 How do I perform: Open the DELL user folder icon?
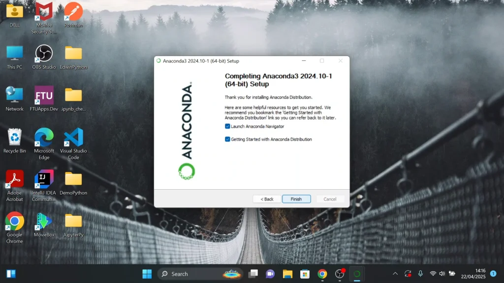(x=14, y=15)
